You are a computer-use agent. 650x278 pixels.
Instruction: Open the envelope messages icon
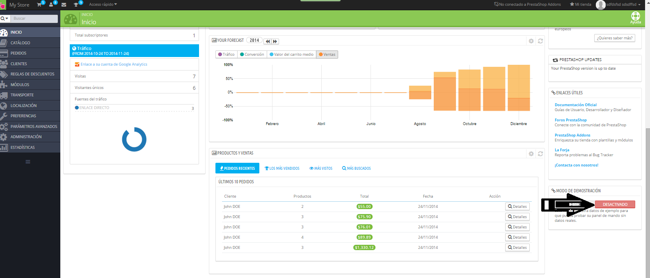64,5
